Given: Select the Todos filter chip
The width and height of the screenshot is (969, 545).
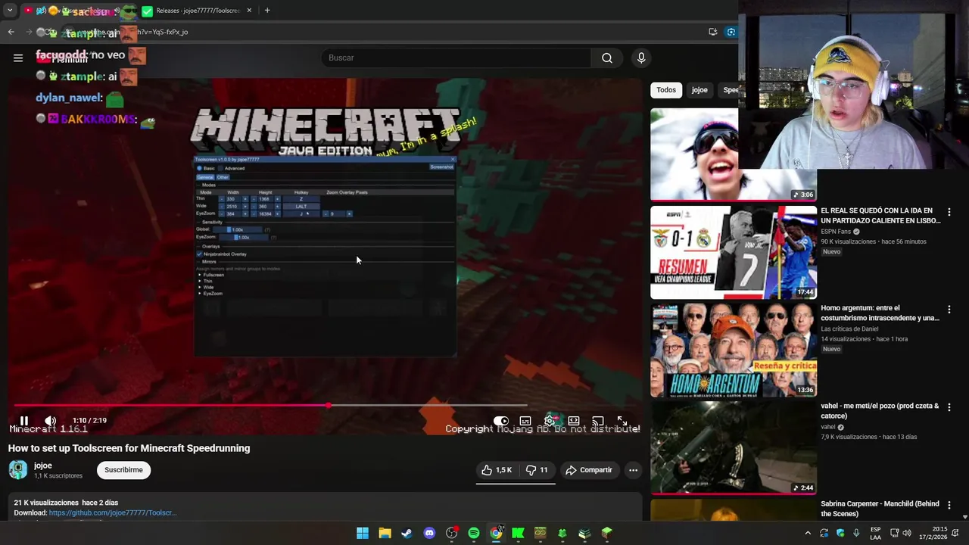Looking at the screenshot, I should click(x=666, y=90).
